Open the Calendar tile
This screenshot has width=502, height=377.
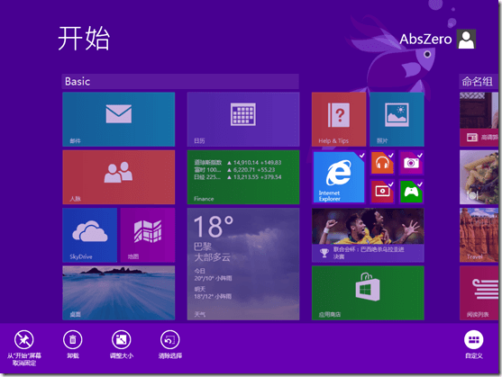click(x=243, y=120)
